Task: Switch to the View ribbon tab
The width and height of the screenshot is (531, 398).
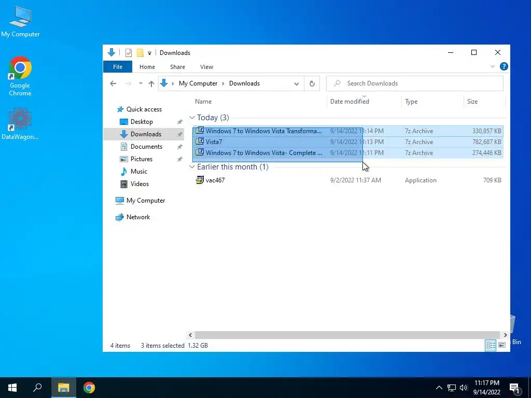Action: (x=206, y=67)
